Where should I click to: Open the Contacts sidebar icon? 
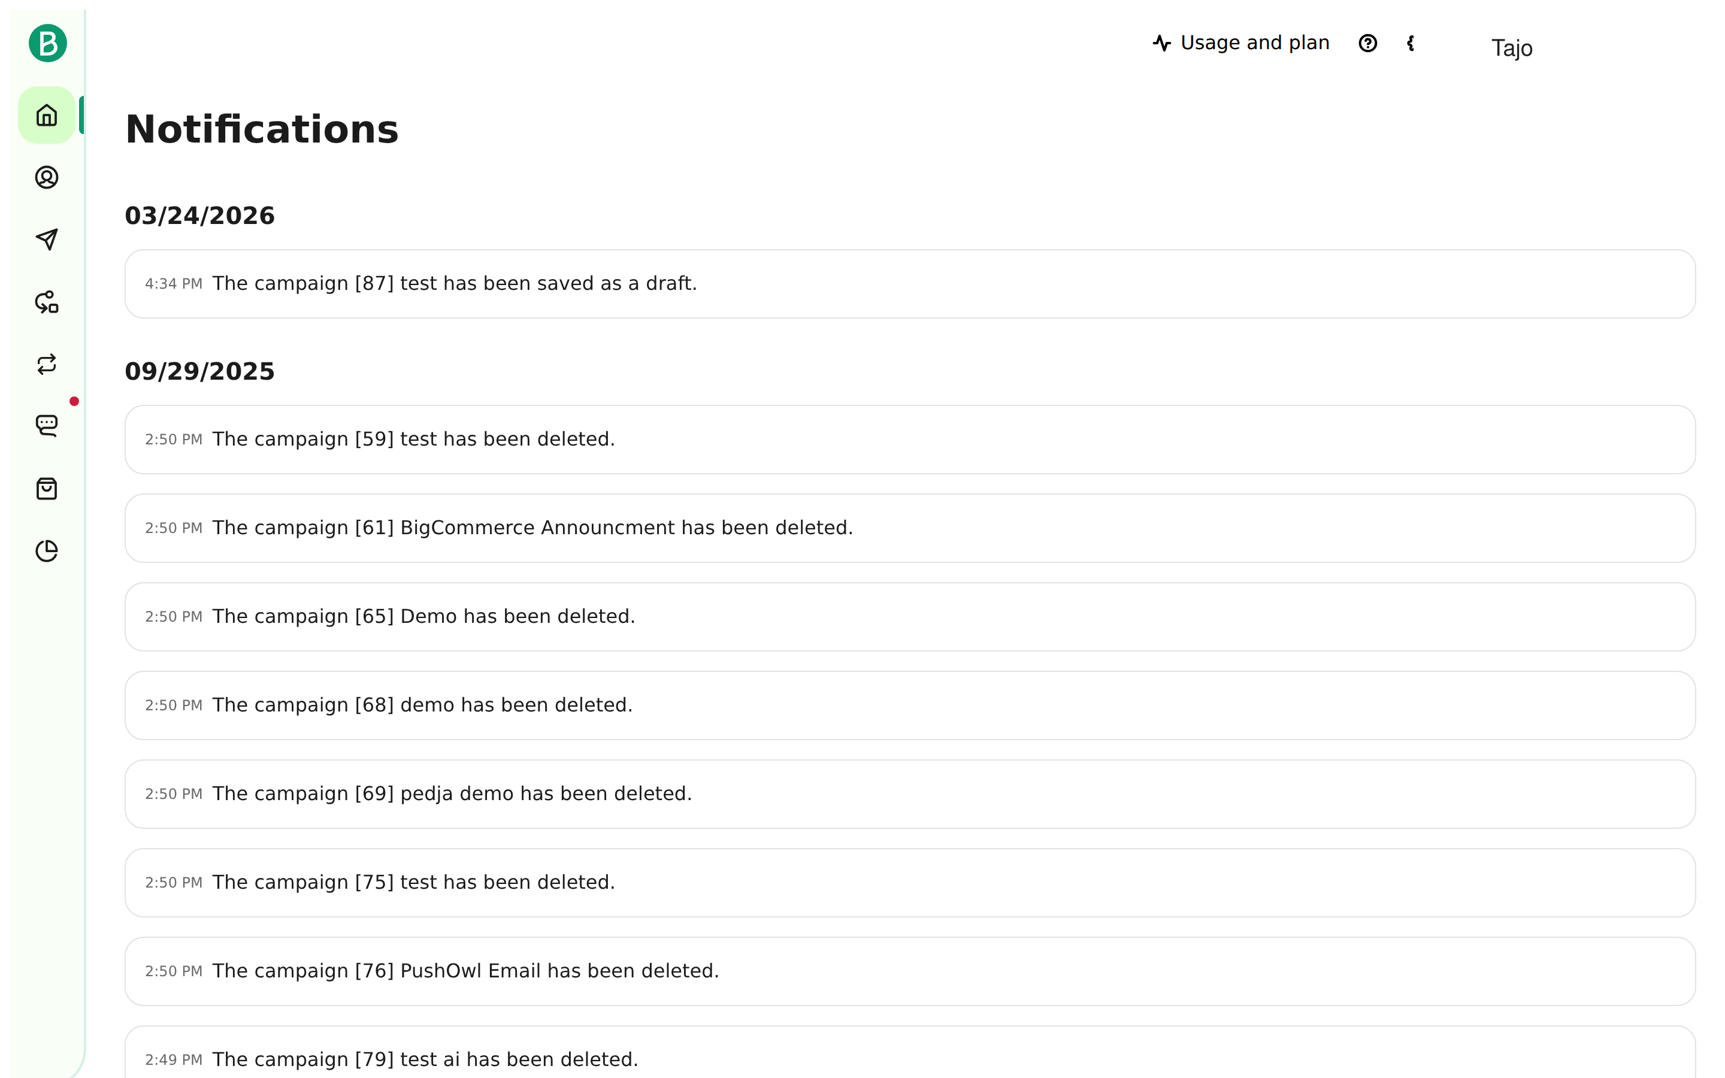(47, 177)
